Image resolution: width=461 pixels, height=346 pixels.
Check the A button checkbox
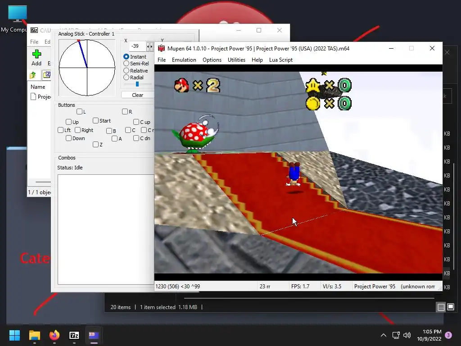point(115,139)
